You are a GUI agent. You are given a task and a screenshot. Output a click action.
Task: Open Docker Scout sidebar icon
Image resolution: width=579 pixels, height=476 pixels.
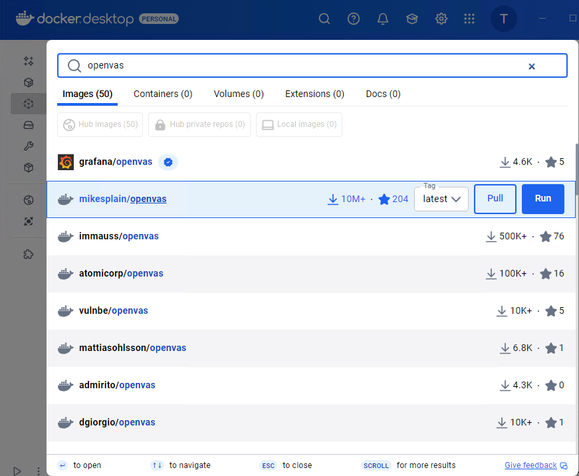pos(29,221)
